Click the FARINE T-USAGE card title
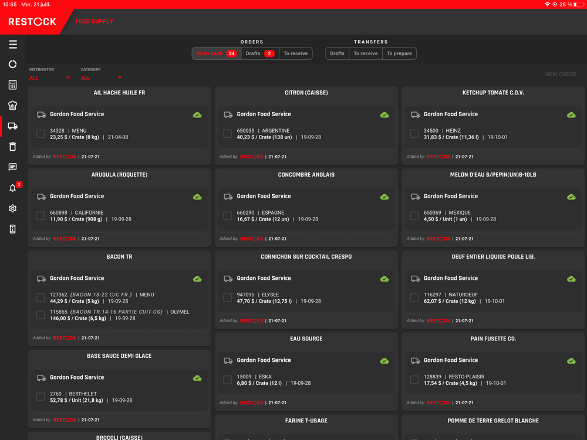The width and height of the screenshot is (587, 440). point(306,421)
